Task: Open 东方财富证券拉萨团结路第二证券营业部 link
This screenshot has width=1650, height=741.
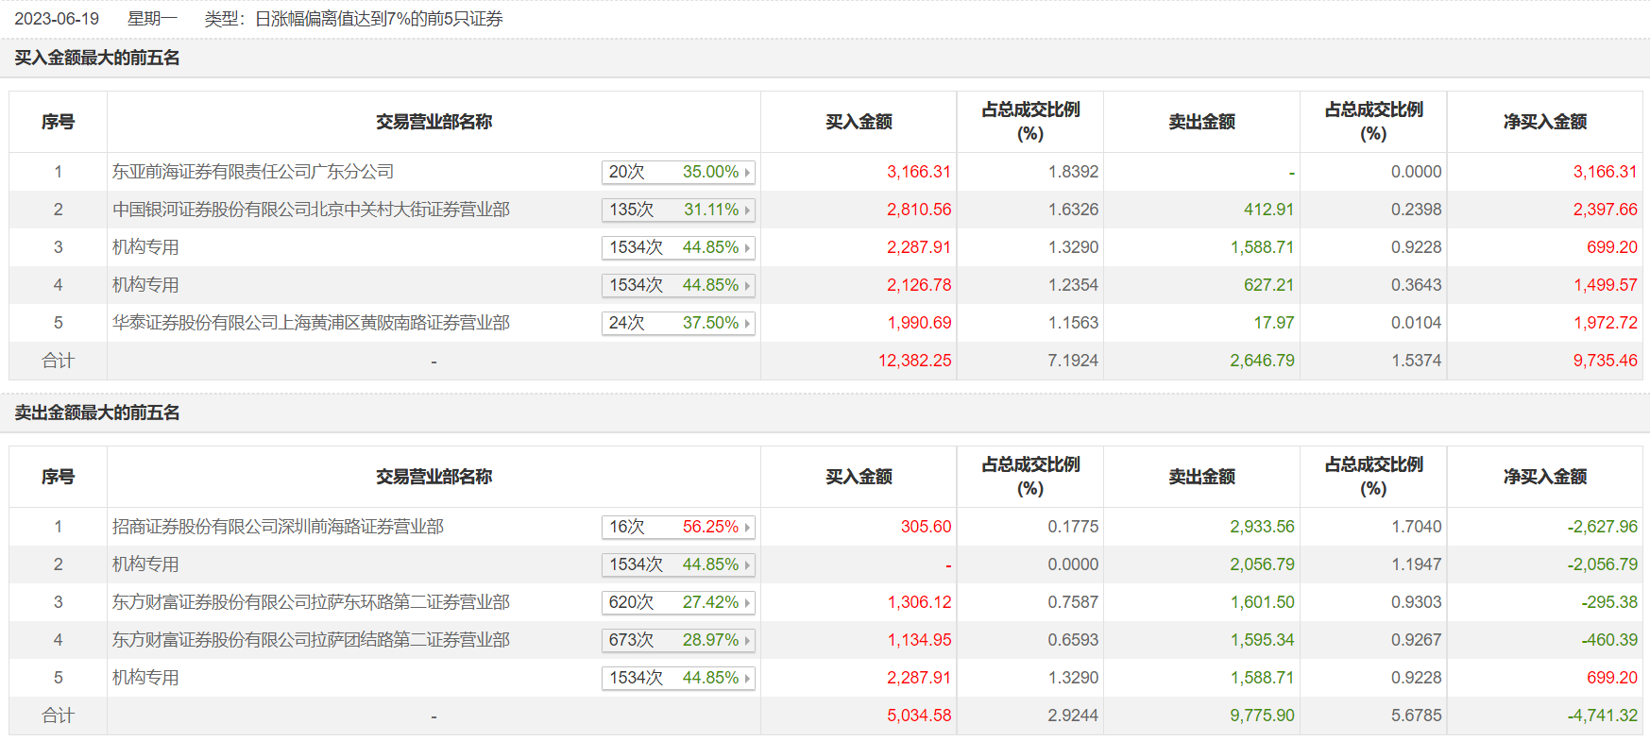Action: click(x=311, y=640)
